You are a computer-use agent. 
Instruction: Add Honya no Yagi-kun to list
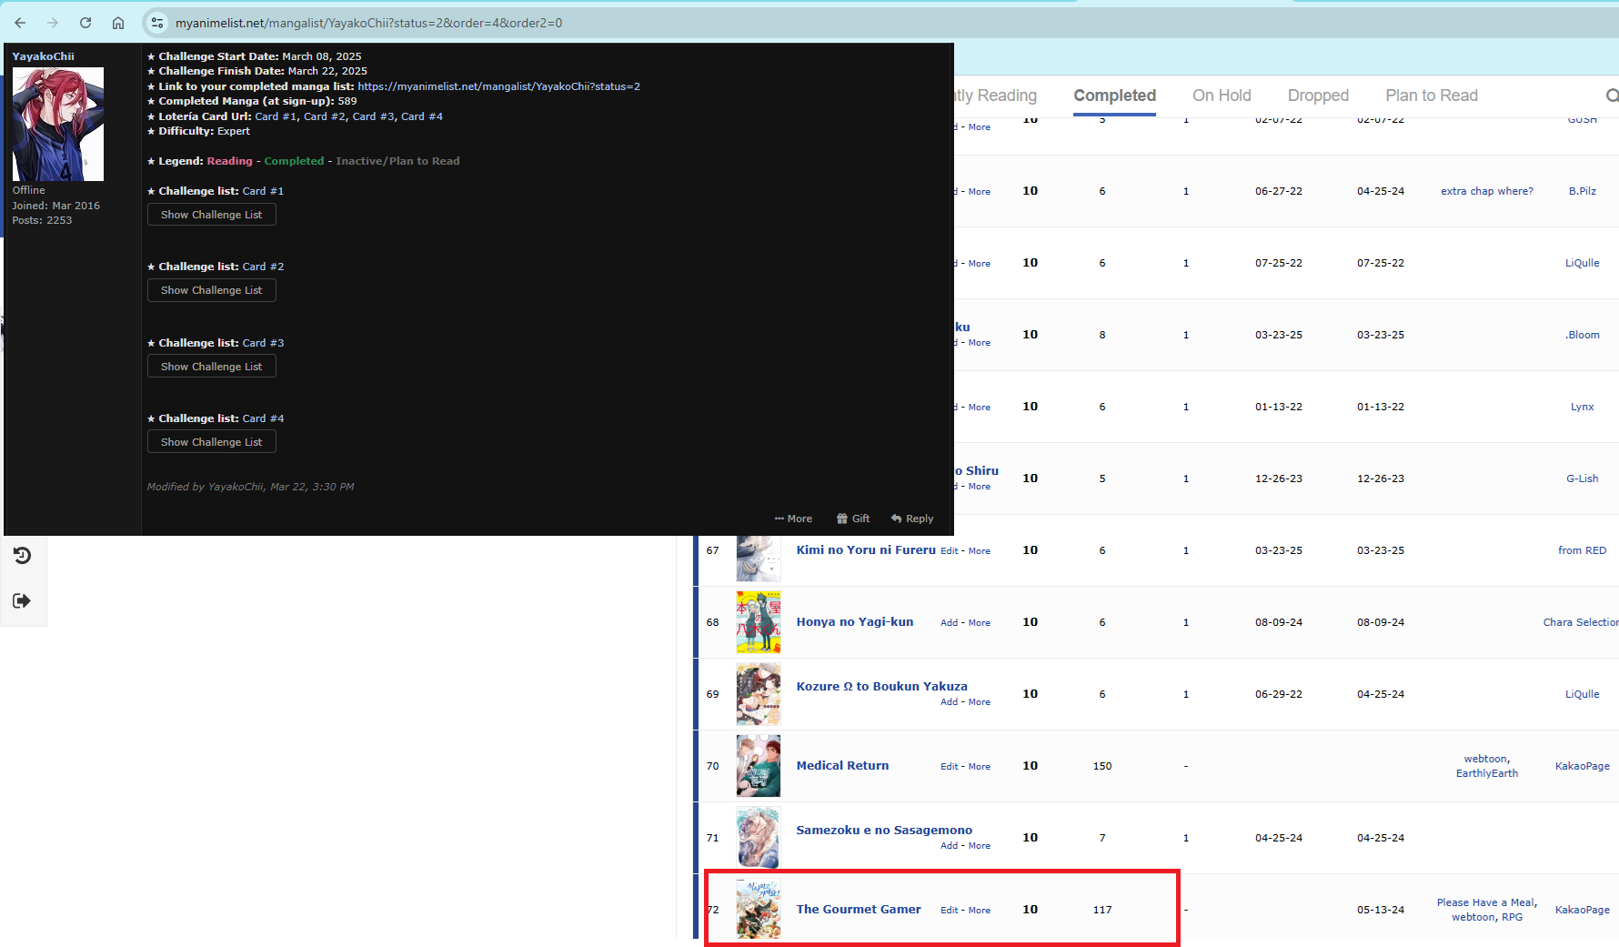coord(949,623)
